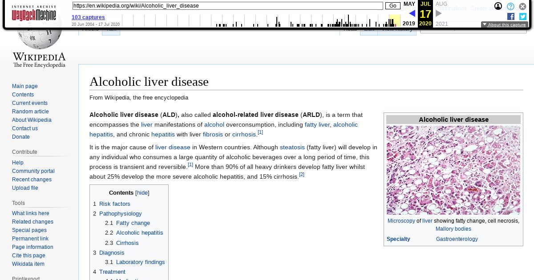Open Recent changes link
534x280 pixels.
[x=32, y=180]
